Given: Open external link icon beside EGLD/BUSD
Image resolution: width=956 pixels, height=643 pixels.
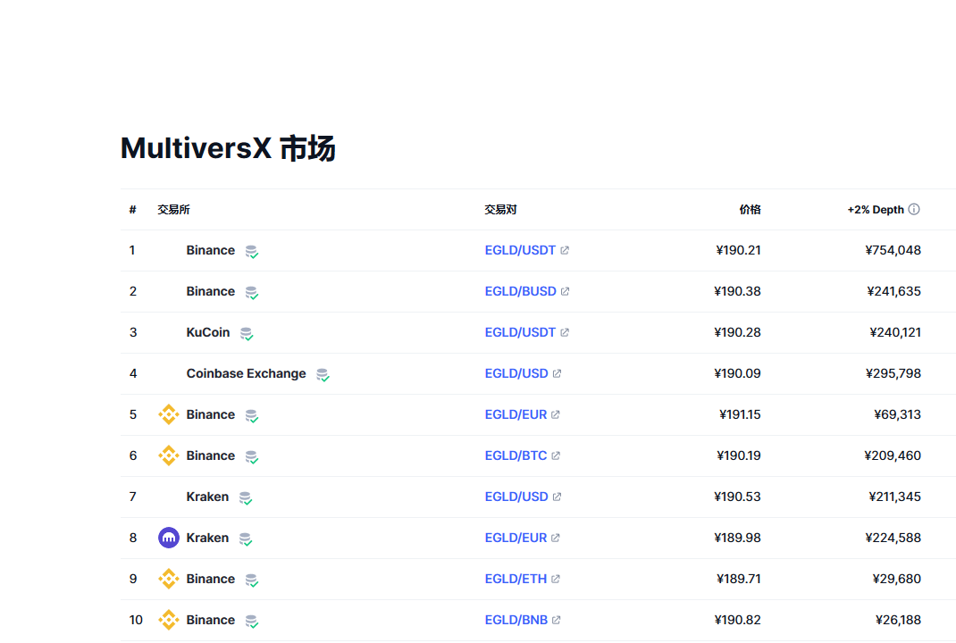Looking at the screenshot, I should pos(566,291).
